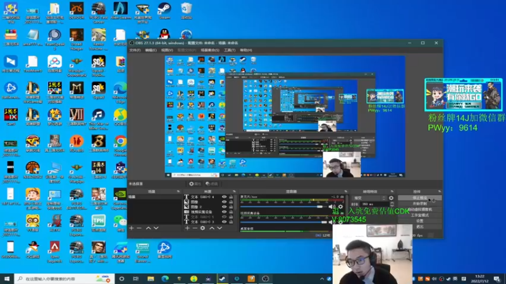
Task: Toggle lock on 图像 source
Action: click(231, 202)
